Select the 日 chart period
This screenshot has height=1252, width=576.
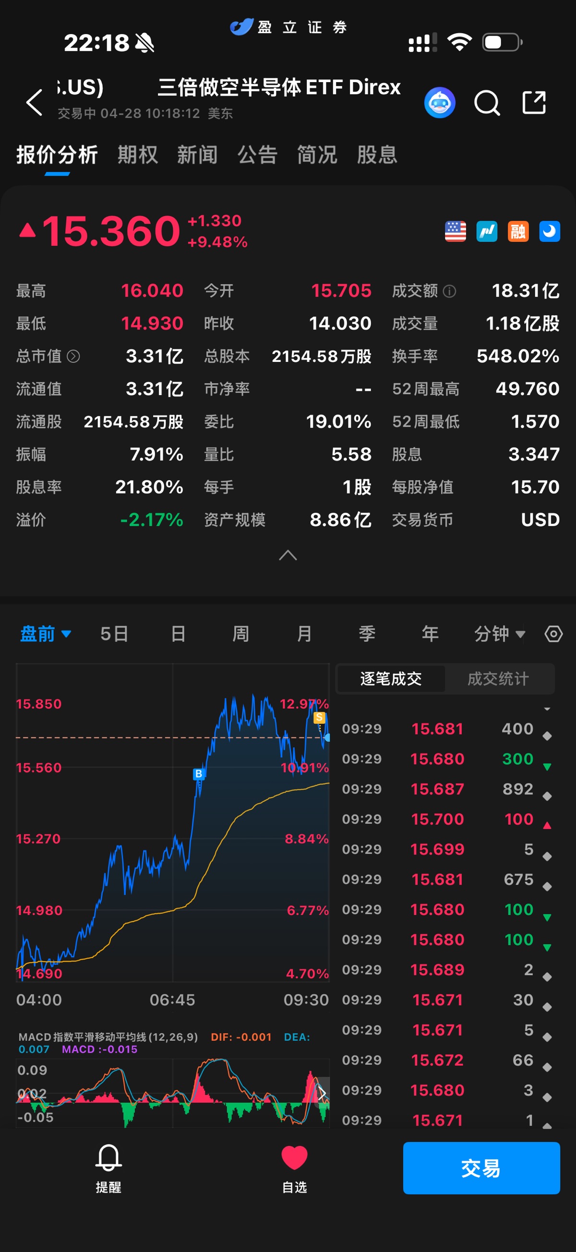click(x=178, y=634)
